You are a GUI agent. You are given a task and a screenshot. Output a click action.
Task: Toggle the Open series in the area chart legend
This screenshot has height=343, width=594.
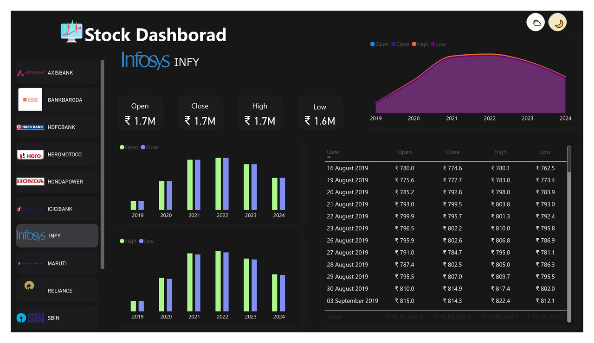pos(379,44)
